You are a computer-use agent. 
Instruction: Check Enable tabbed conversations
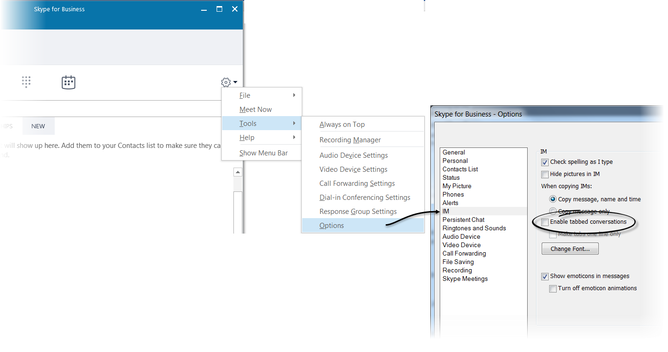click(545, 222)
